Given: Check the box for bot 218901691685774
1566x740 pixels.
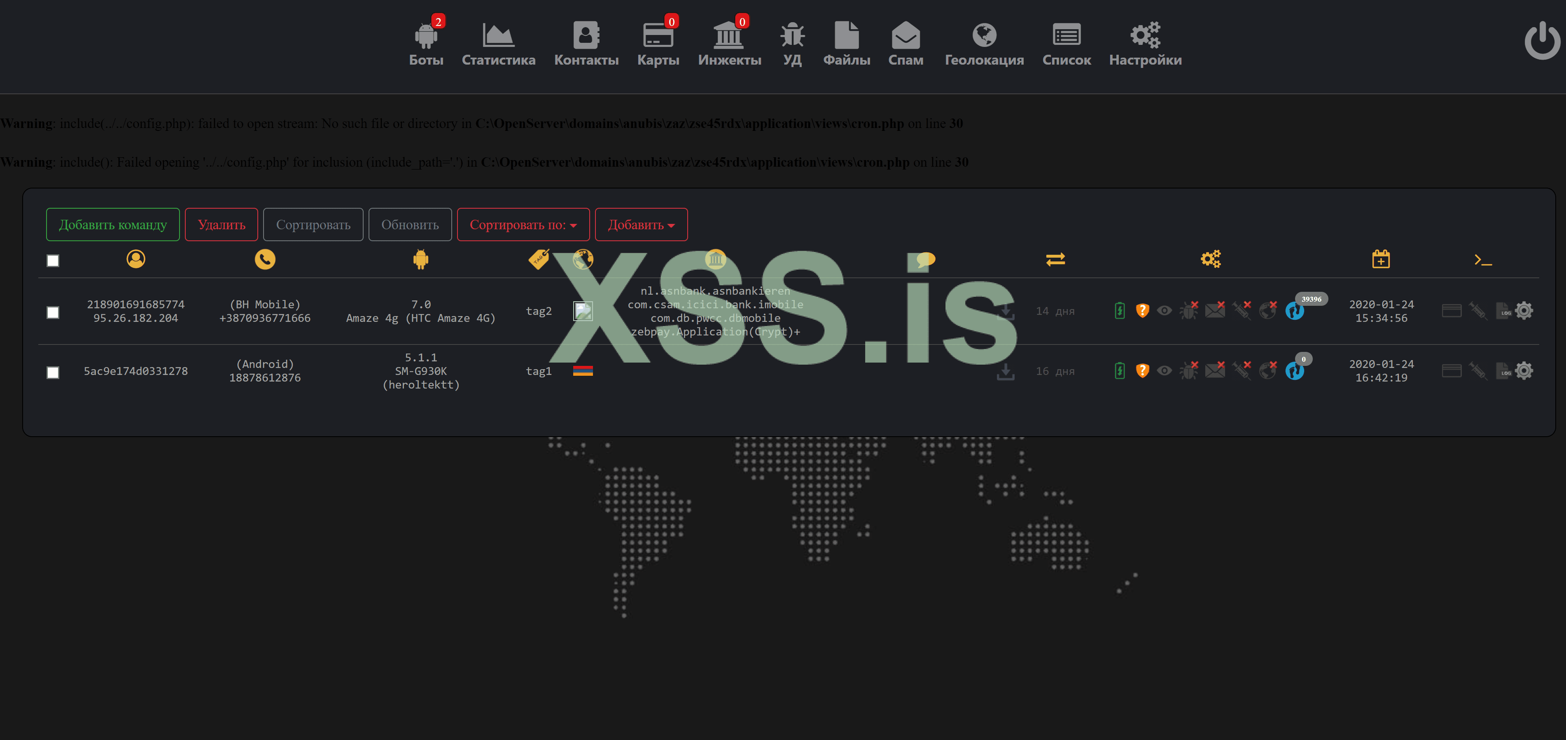Looking at the screenshot, I should click(53, 312).
